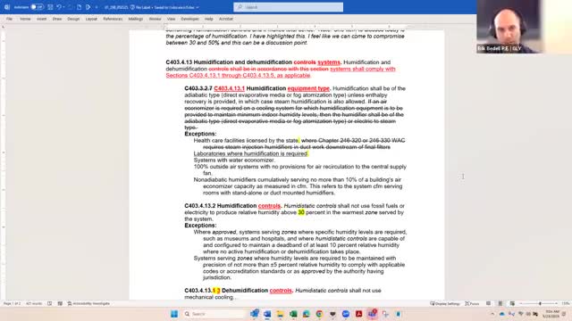Open Display Settings in status bar
572x321 pixels.
click(x=445, y=303)
